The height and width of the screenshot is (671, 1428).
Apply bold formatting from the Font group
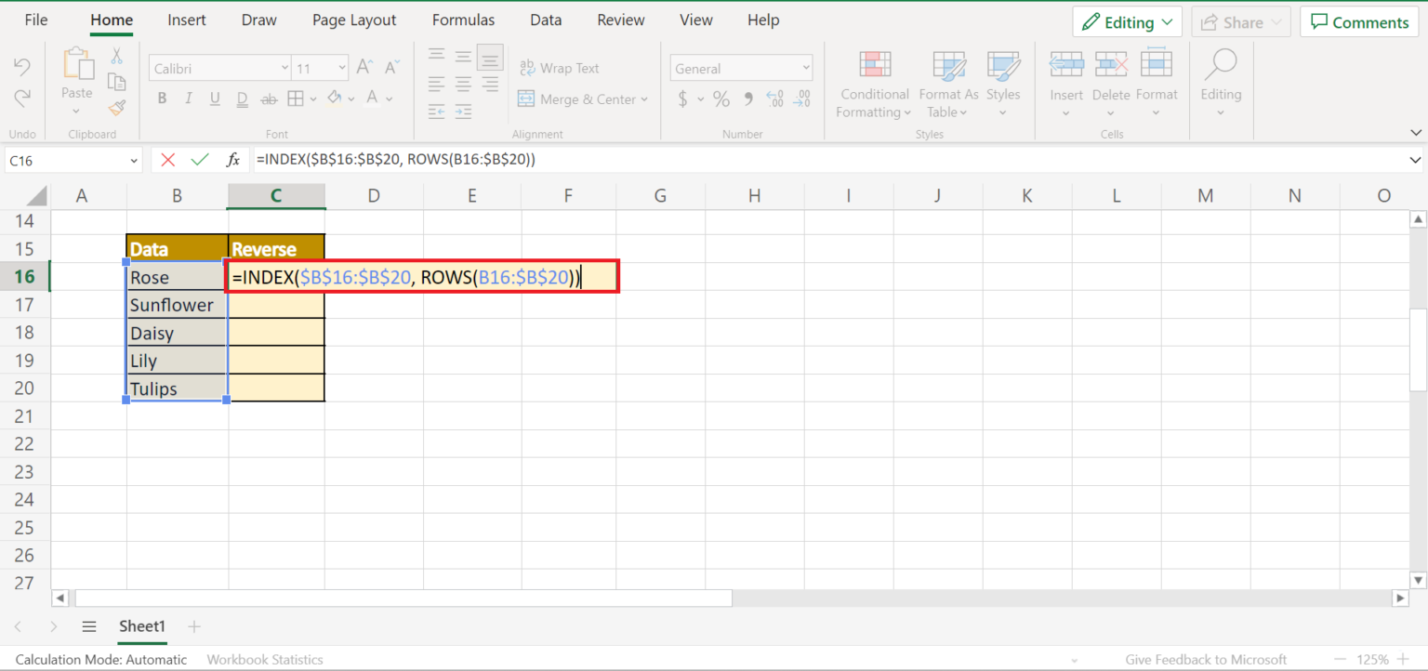(163, 98)
